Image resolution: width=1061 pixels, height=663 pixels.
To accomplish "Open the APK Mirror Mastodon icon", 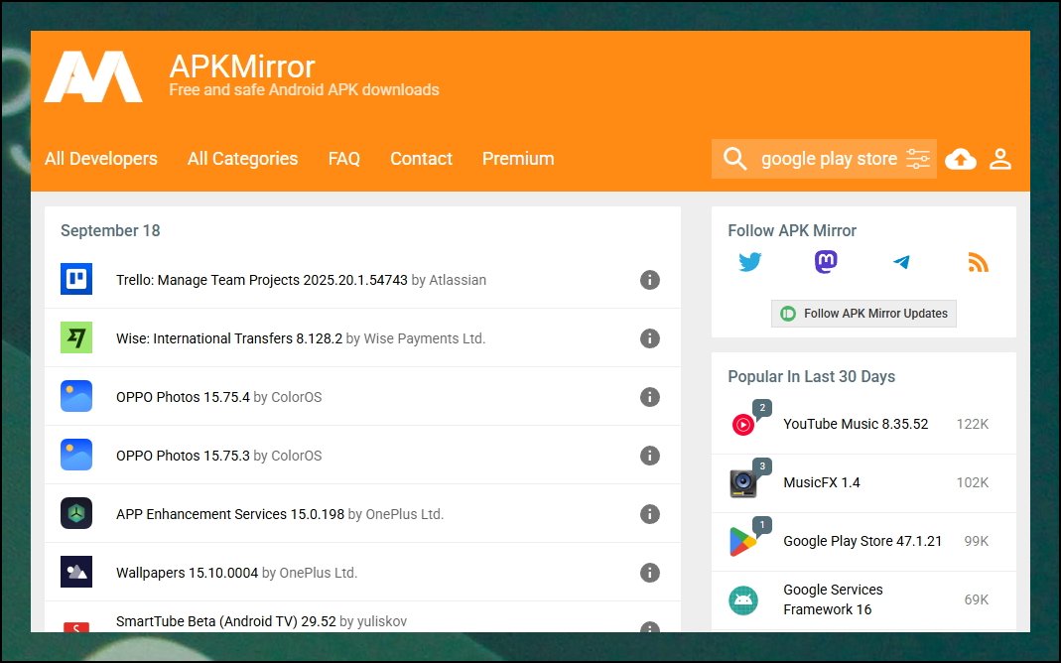I will (826, 262).
